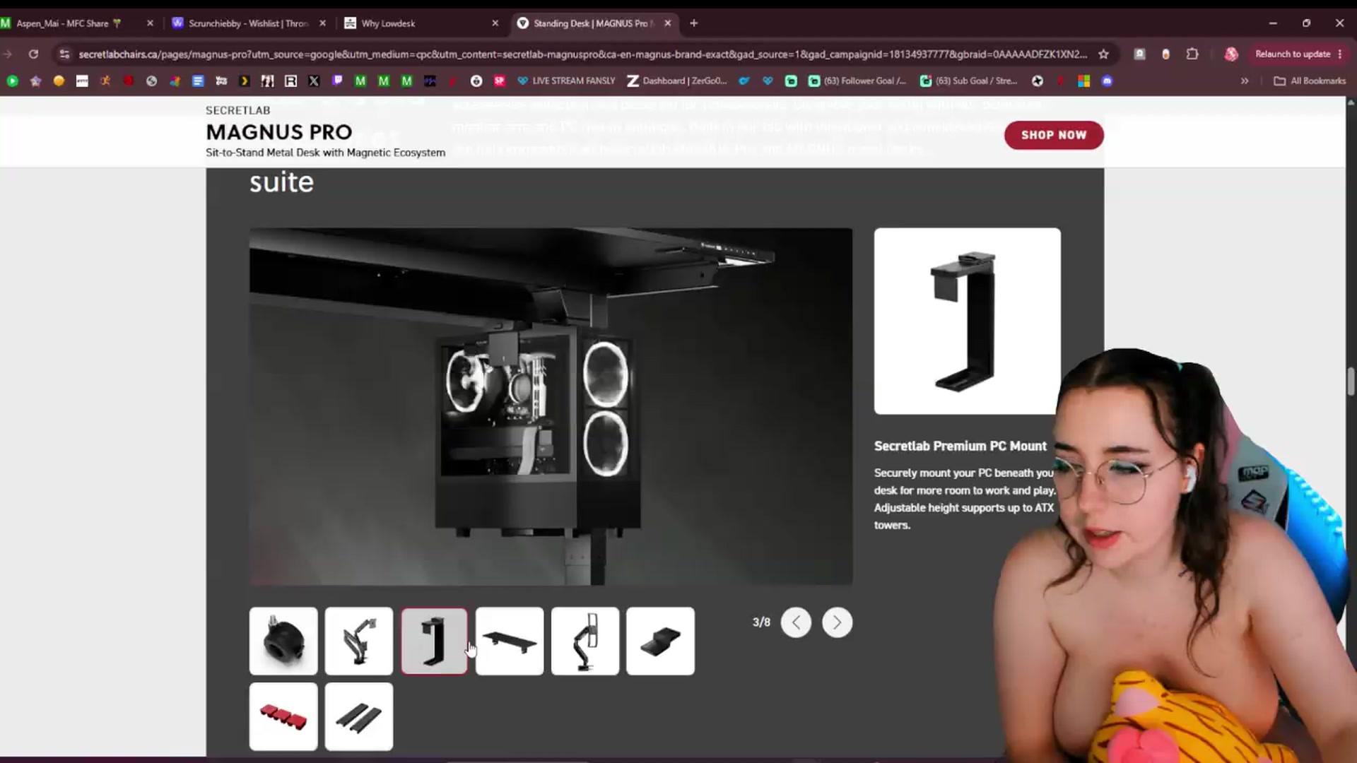Focus the address bar URL
1357x763 pixels.
click(x=582, y=54)
